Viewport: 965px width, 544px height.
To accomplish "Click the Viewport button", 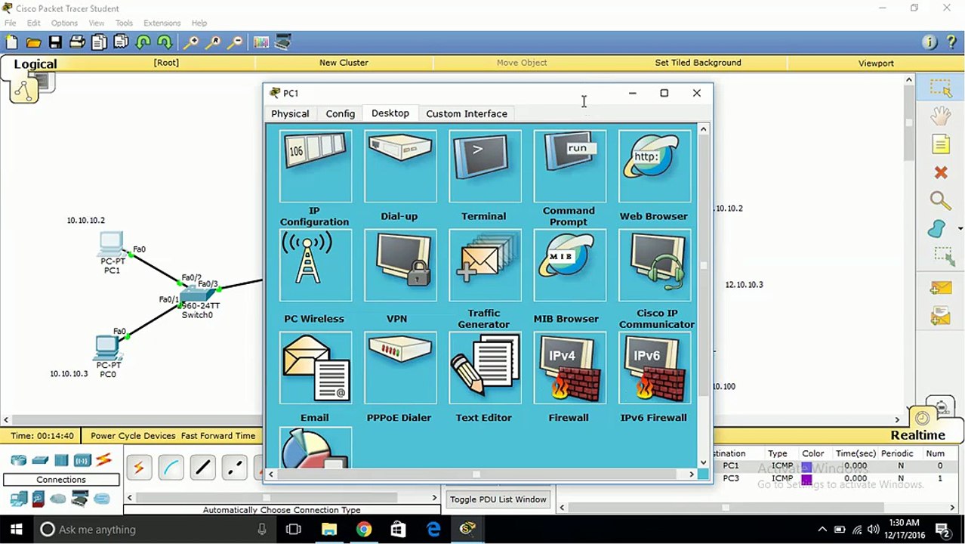I will [x=876, y=63].
